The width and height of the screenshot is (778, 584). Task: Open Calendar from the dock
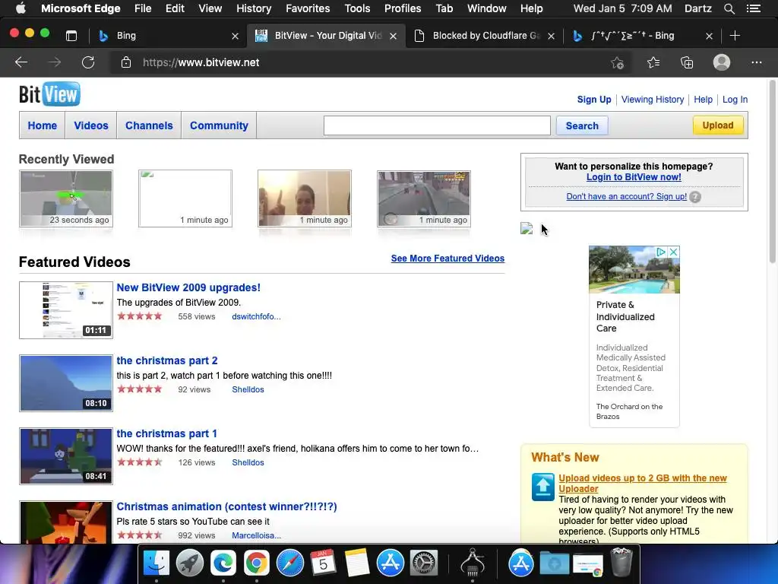[x=323, y=563]
